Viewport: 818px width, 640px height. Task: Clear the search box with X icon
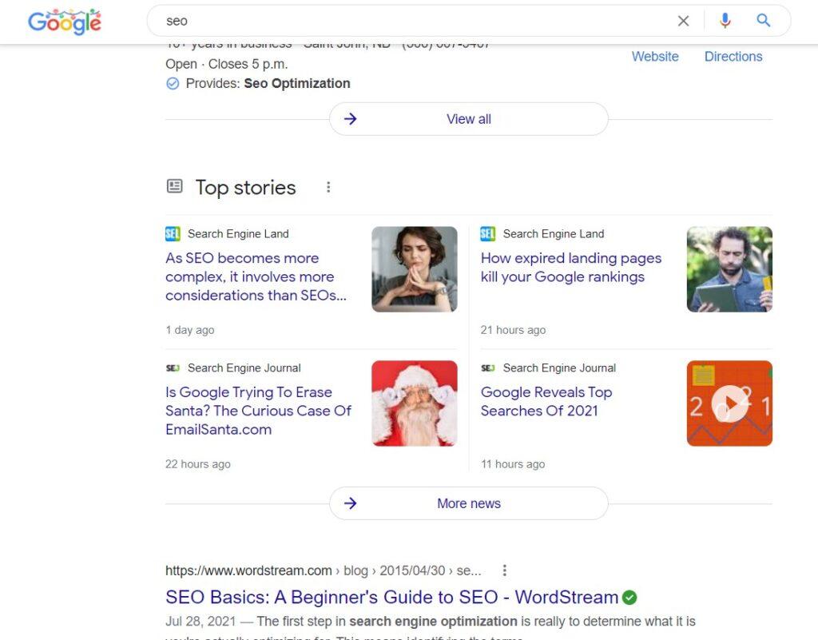tap(683, 21)
